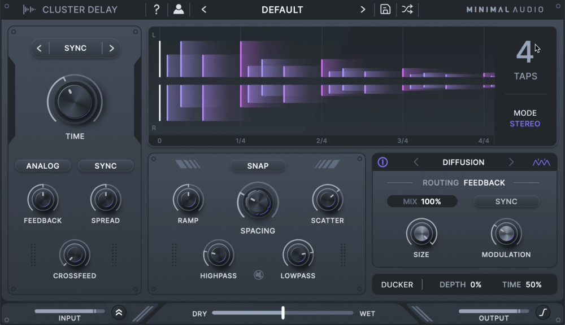Select previous effect before DIFFUSION

click(416, 162)
